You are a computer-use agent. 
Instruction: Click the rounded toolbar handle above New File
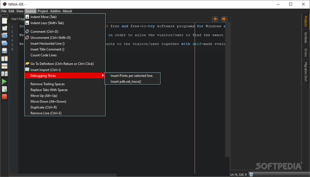[x=4, y=16]
